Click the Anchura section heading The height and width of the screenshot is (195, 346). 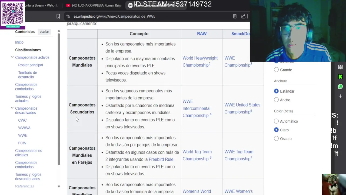coord(281,81)
